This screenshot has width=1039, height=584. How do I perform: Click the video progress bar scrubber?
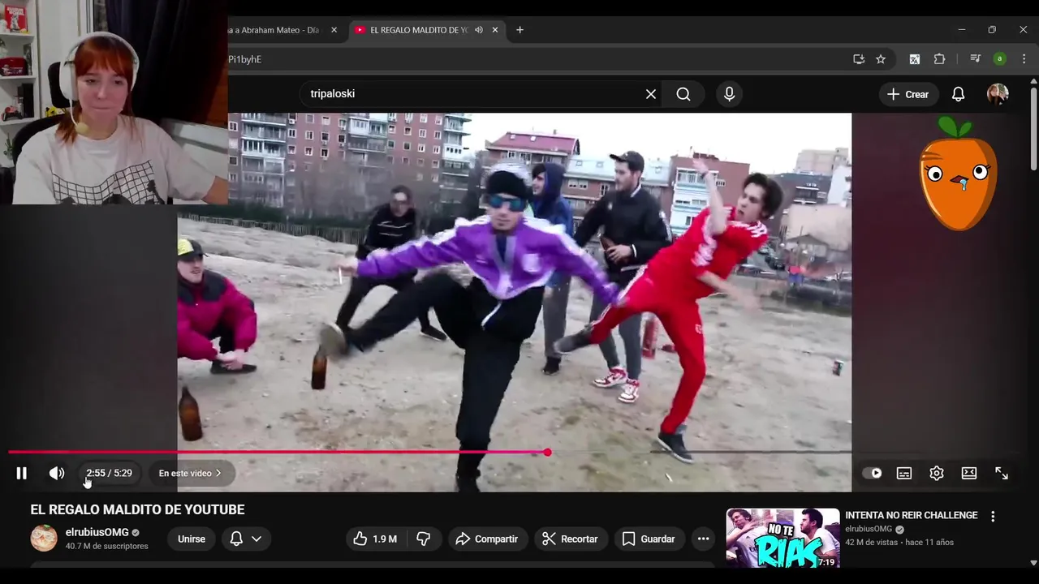(548, 452)
